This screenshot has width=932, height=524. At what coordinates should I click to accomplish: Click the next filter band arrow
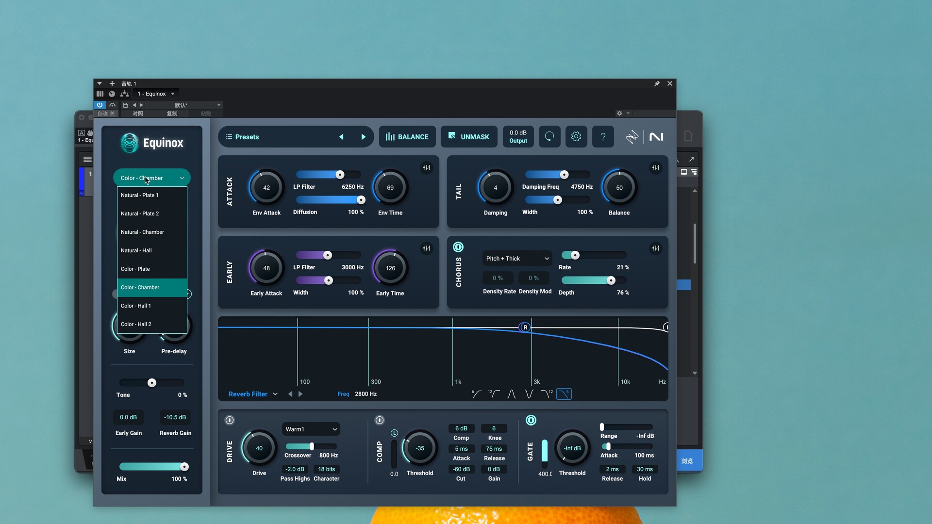click(300, 394)
